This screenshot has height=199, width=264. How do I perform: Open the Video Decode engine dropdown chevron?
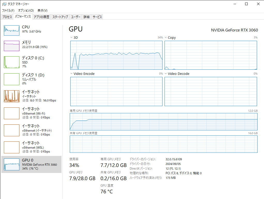point(166,74)
